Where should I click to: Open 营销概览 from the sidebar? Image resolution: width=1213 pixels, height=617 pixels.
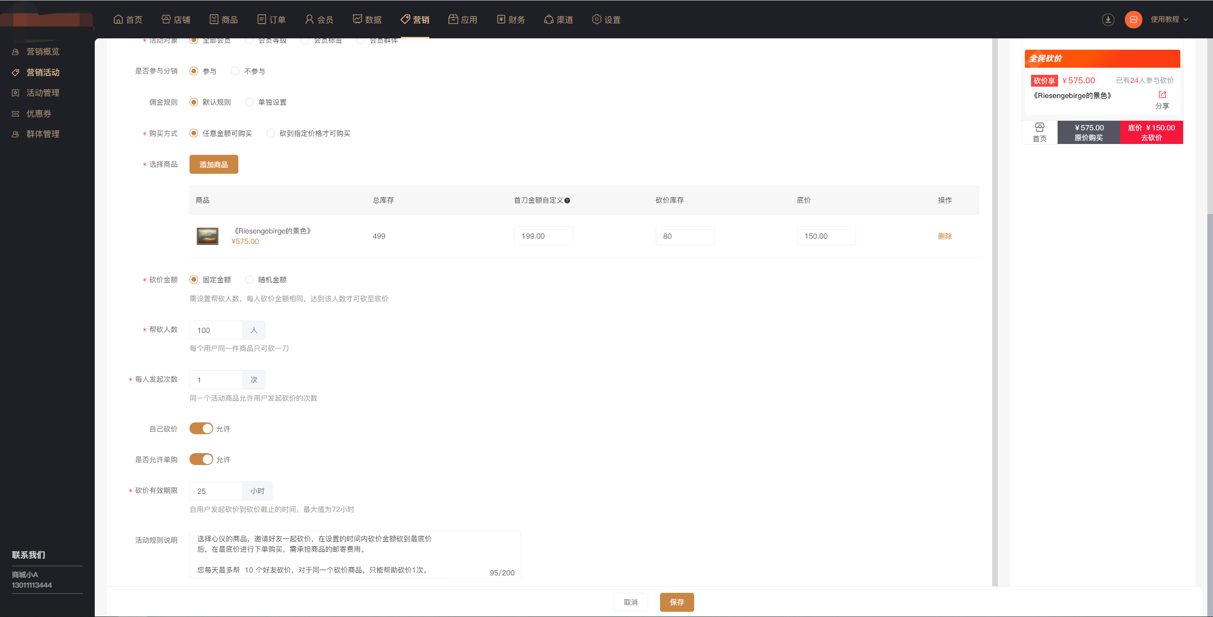(43, 52)
